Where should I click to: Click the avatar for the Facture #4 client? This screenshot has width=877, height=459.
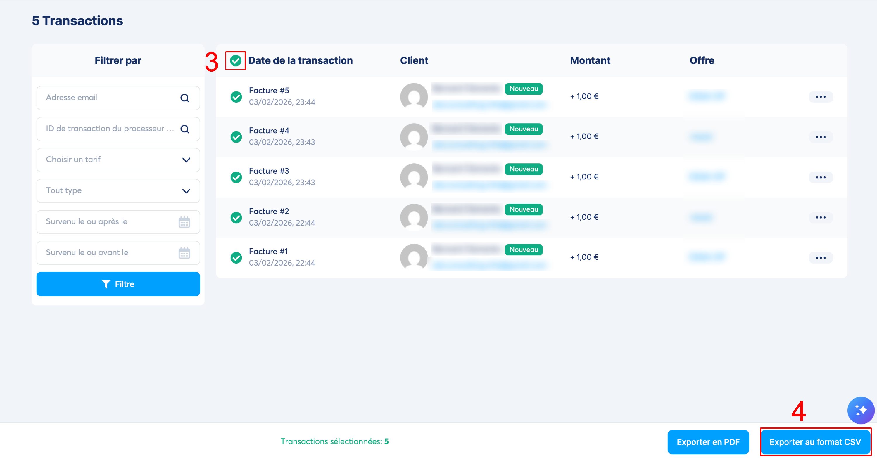(x=414, y=137)
